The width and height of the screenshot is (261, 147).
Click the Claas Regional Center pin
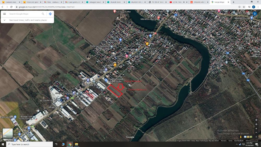(x=106, y=80)
